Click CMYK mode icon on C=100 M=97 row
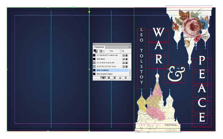The height and width of the screenshot is (139, 223). point(126,55)
